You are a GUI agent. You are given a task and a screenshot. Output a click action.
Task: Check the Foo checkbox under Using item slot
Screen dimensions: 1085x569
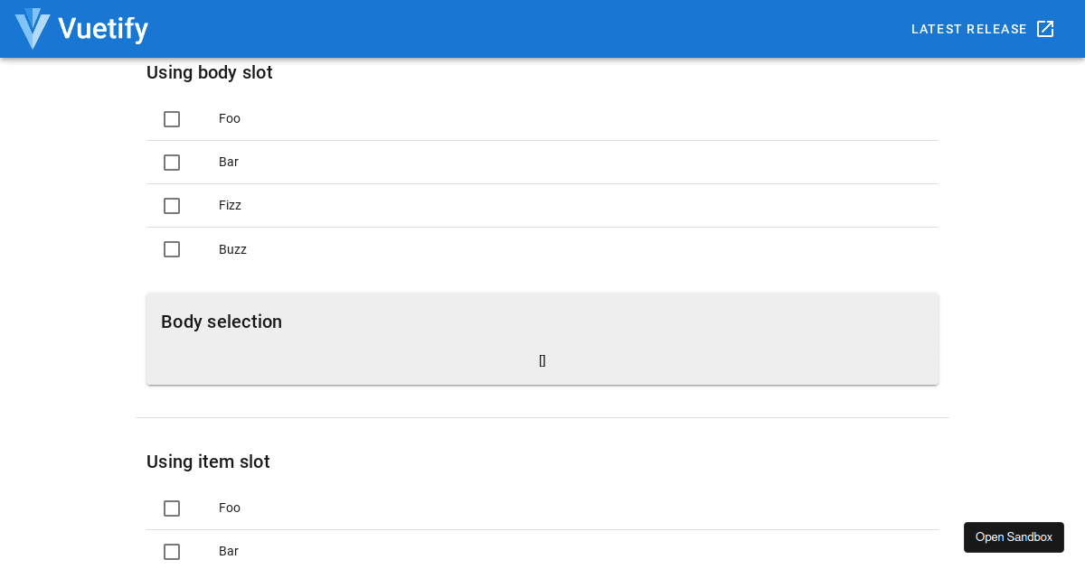pos(172,508)
